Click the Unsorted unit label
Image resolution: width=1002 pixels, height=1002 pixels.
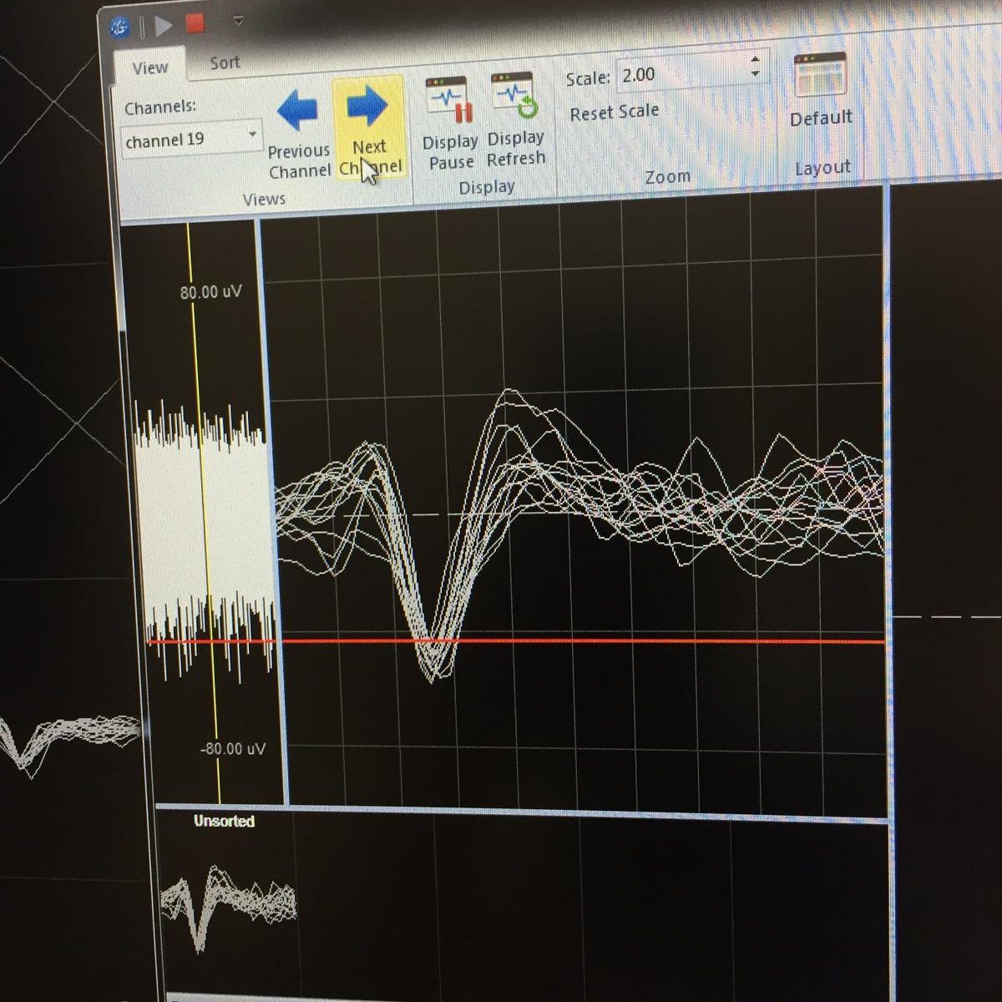[224, 821]
